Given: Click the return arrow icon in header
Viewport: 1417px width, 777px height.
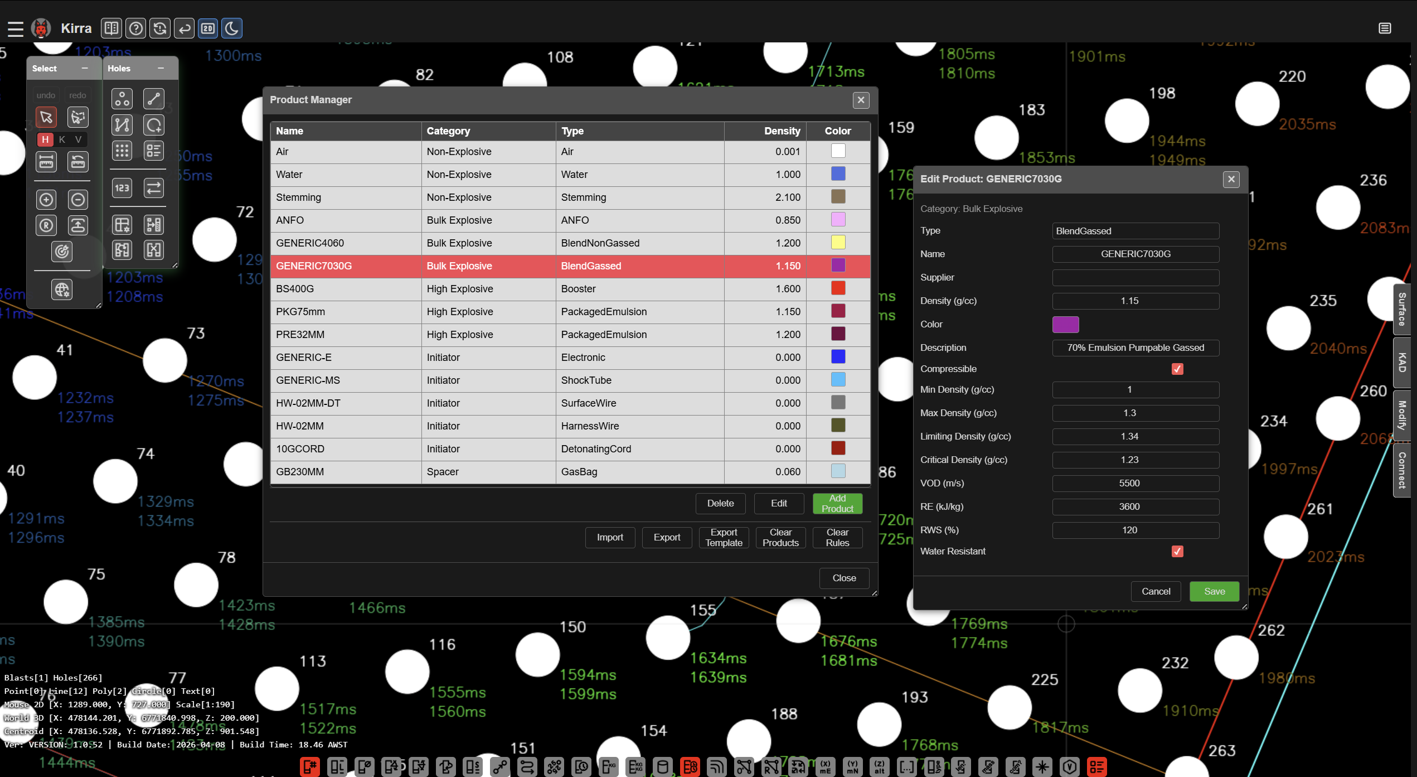Looking at the screenshot, I should [x=184, y=28].
